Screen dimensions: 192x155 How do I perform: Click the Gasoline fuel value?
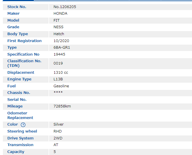[x=61, y=86]
